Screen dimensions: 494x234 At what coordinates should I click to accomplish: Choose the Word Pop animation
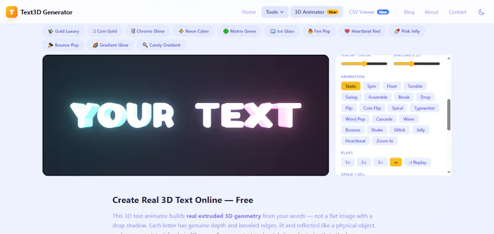[x=355, y=119]
